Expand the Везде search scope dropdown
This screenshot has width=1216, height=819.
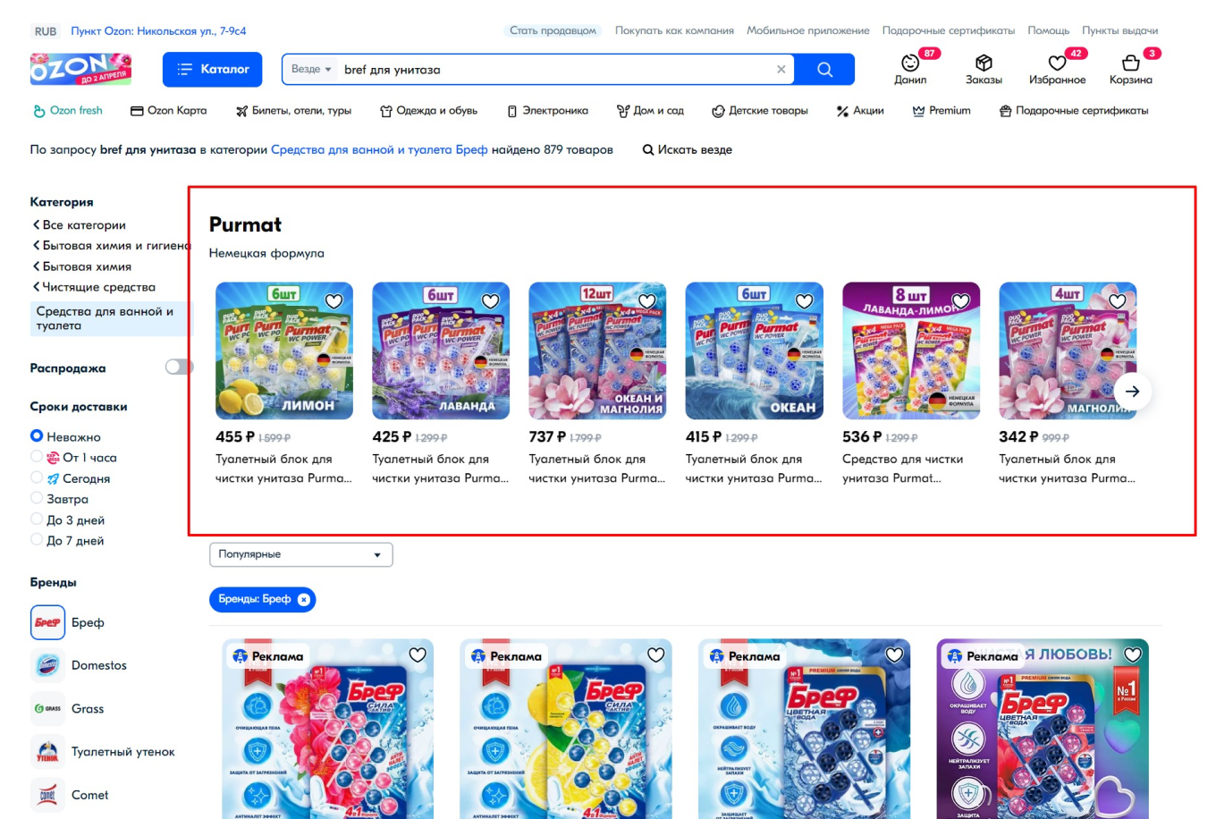[311, 70]
